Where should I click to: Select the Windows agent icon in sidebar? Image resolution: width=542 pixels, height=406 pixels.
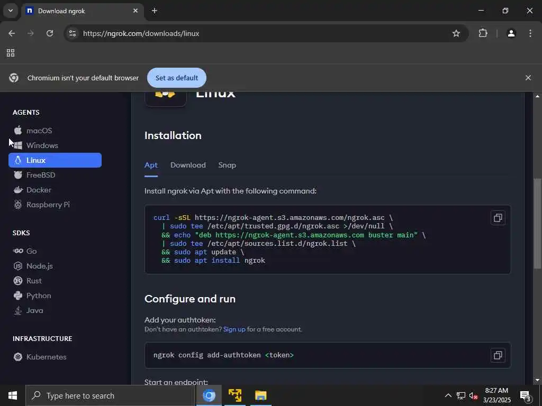(x=18, y=145)
